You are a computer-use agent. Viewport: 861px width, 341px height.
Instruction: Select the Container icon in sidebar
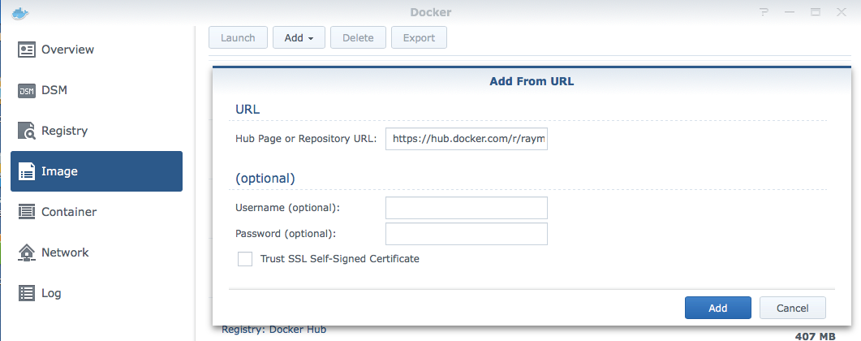coord(26,212)
